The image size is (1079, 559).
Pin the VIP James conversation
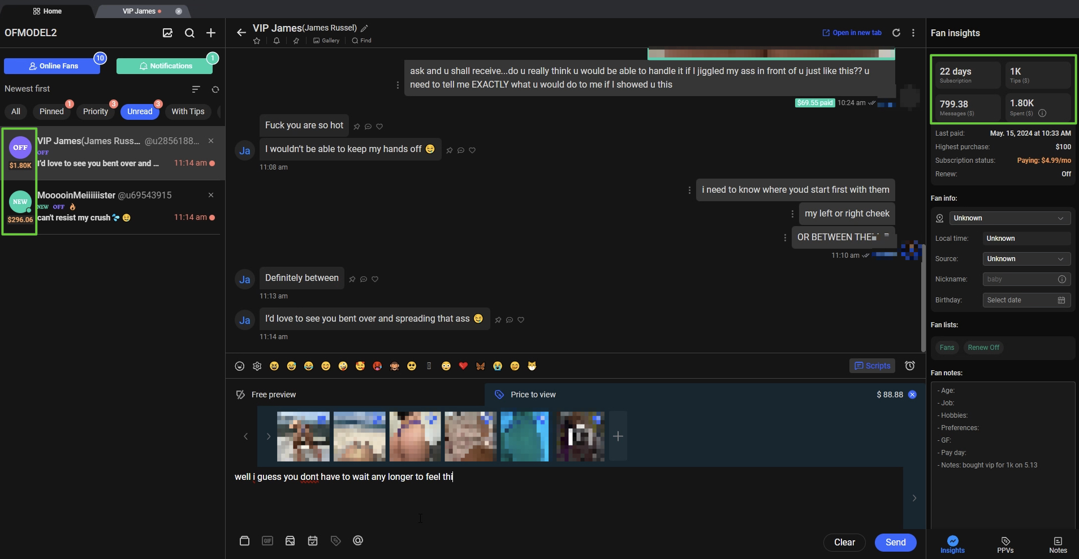(x=296, y=40)
